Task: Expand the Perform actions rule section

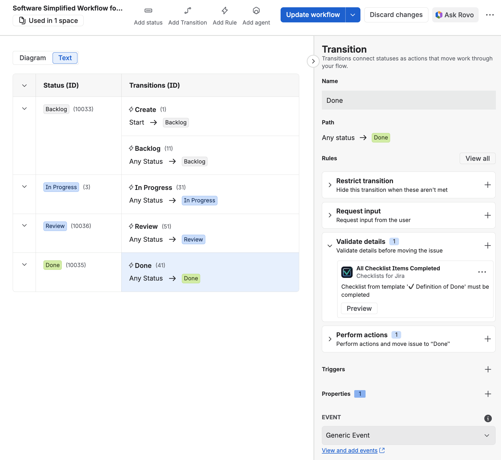Action: [x=330, y=339]
